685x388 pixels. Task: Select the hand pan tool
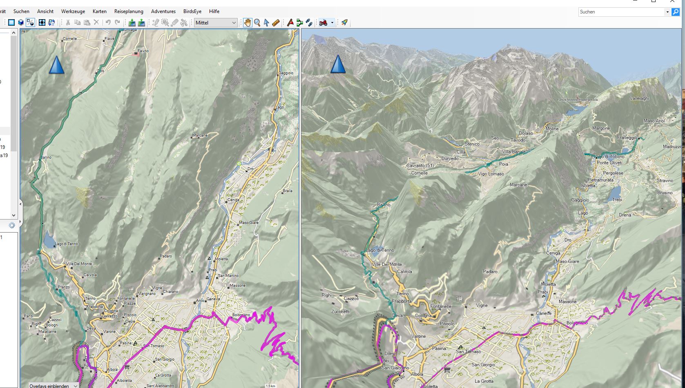point(248,22)
